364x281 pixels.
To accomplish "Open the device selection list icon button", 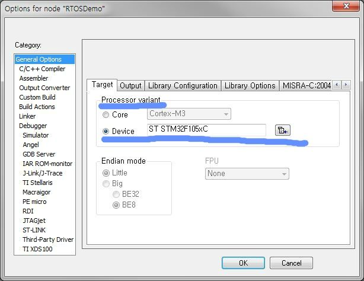I will pos(283,130).
